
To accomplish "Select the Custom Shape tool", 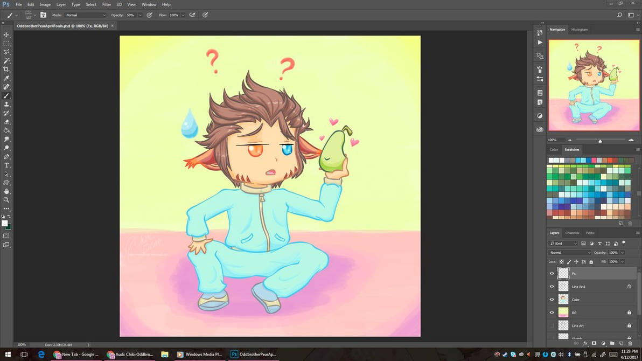I will click(x=6, y=183).
